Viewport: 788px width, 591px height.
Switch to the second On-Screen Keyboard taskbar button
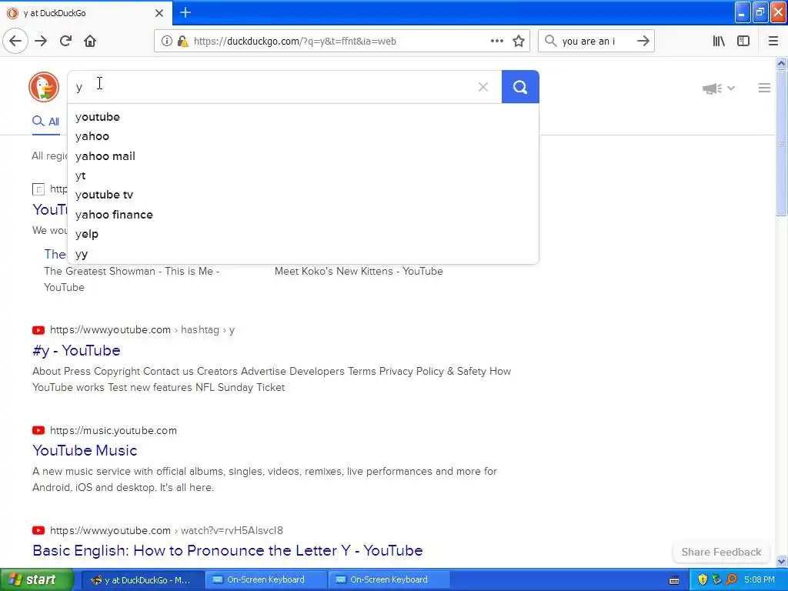[389, 580]
